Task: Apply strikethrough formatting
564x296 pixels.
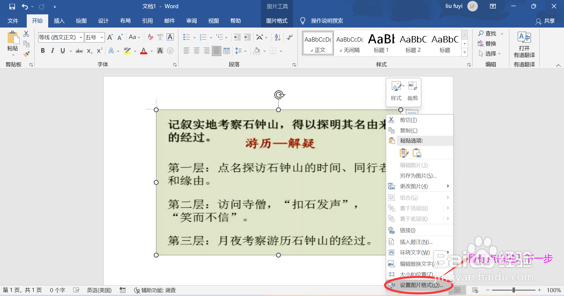Action: [79, 50]
